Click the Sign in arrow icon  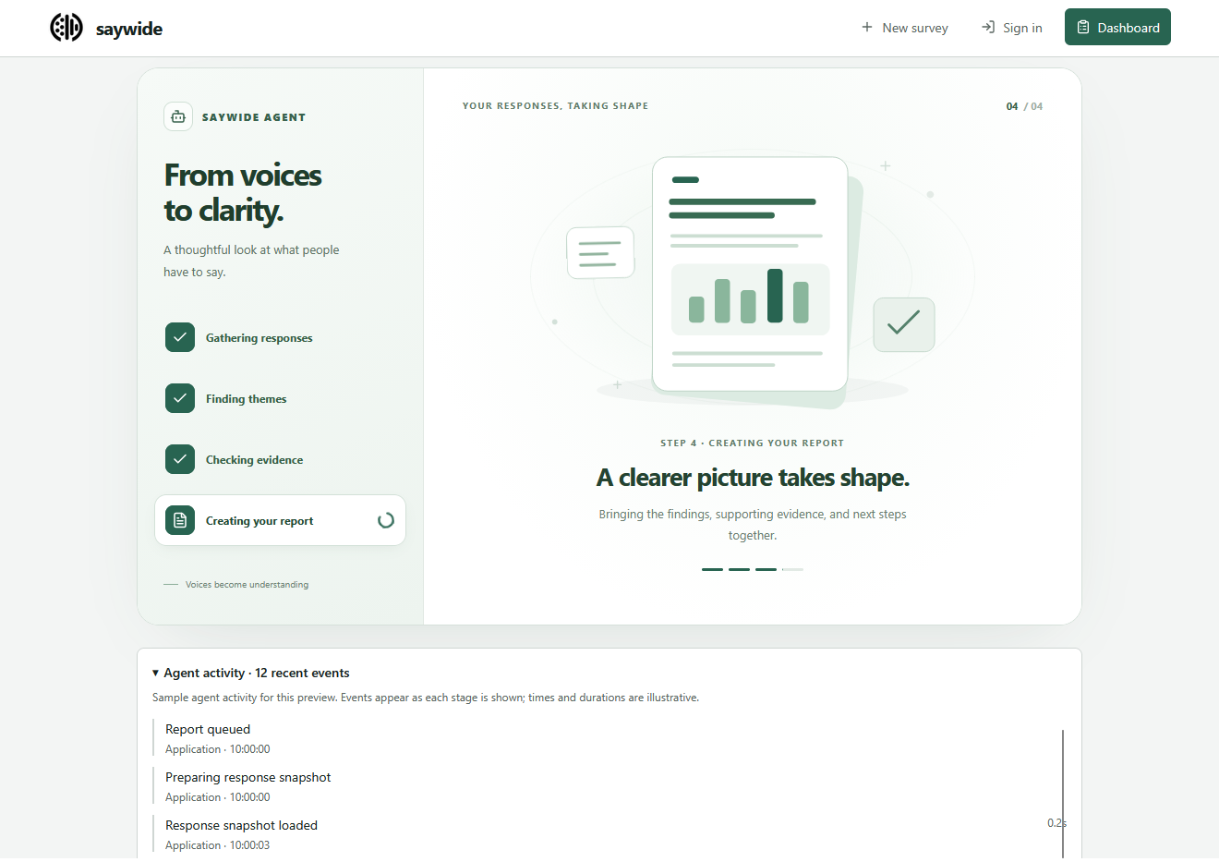[x=988, y=28]
